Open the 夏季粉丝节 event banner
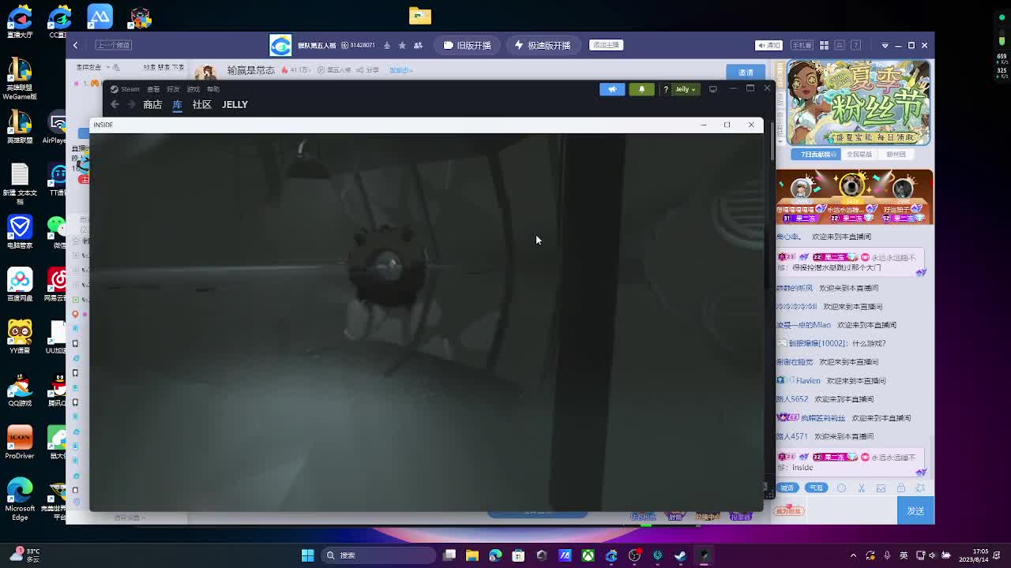This screenshot has width=1011, height=568. point(858,103)
